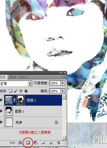The height and width of the screenshot is (148, 107).
Task: Click the 不透明度 value field
Action: click(55, 83)
